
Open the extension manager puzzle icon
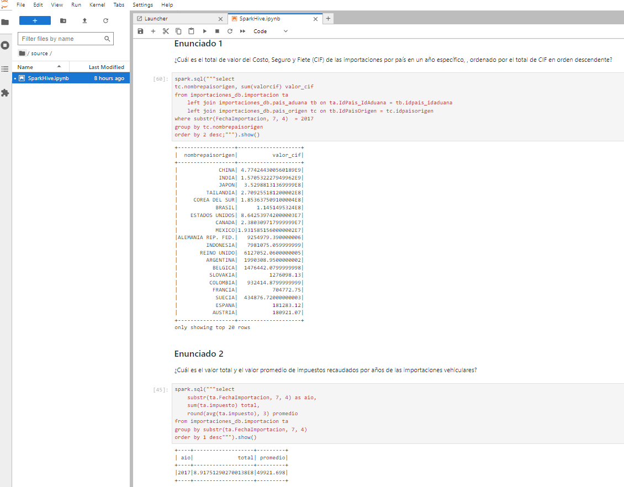point(6,93)
